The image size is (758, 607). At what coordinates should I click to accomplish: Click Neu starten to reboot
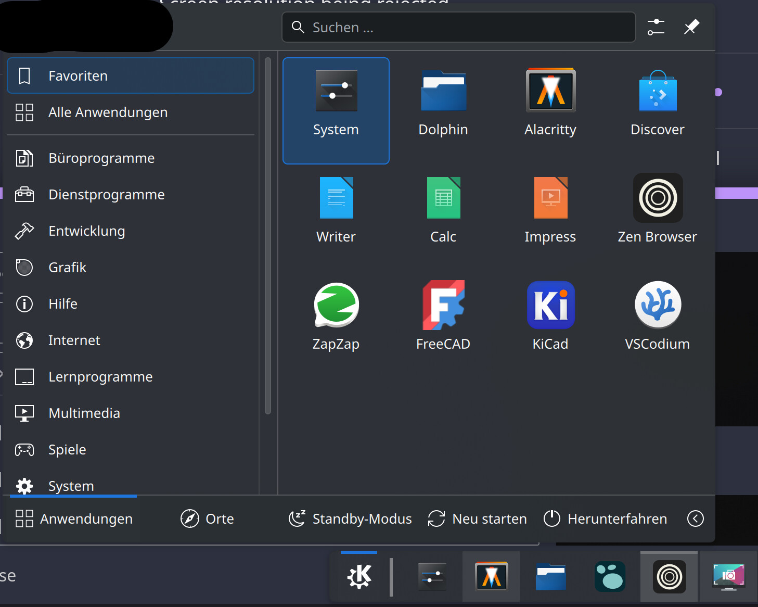click(x=477, y=519)
